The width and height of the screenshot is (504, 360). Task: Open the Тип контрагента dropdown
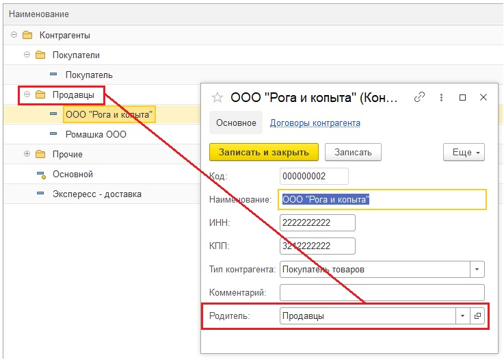tap(477, 269)
